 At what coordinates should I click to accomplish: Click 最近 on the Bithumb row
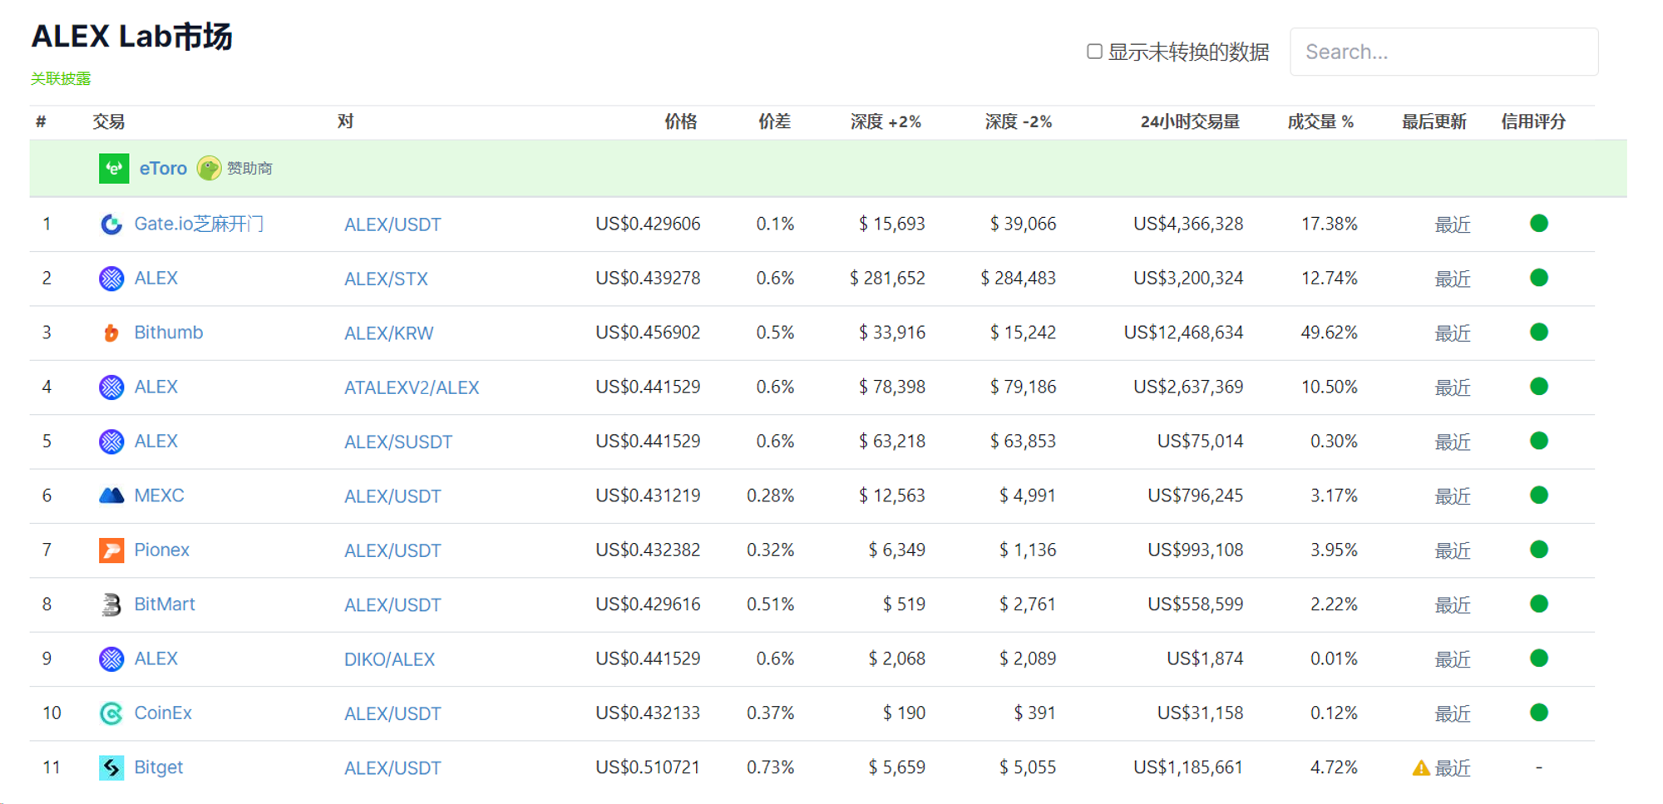coord(1452,333)
